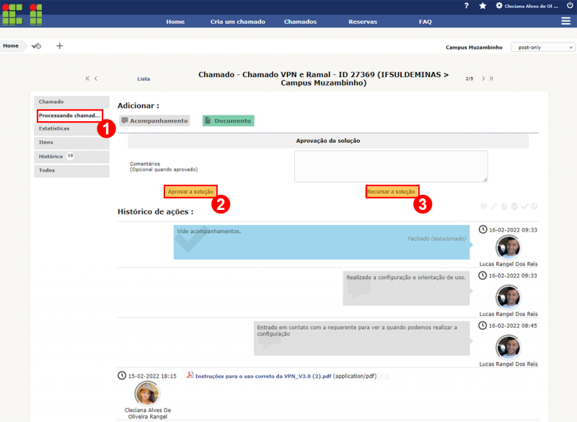This screenshot has height=422, width=577.
Task: Click the PDF icon next to Instruções file
Action: pos(190,375)
